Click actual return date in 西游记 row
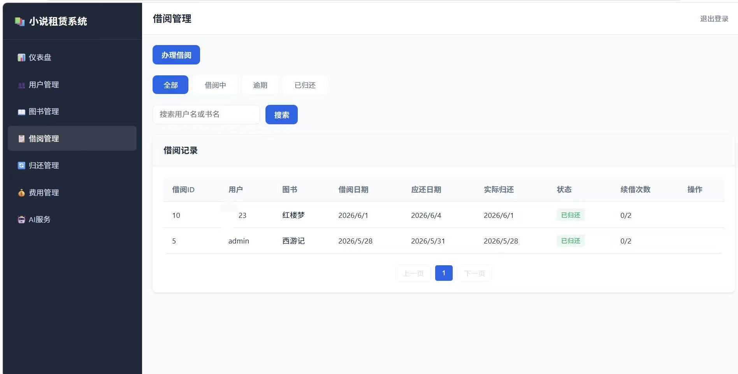 pyautogui.click(x=501, y=241)
